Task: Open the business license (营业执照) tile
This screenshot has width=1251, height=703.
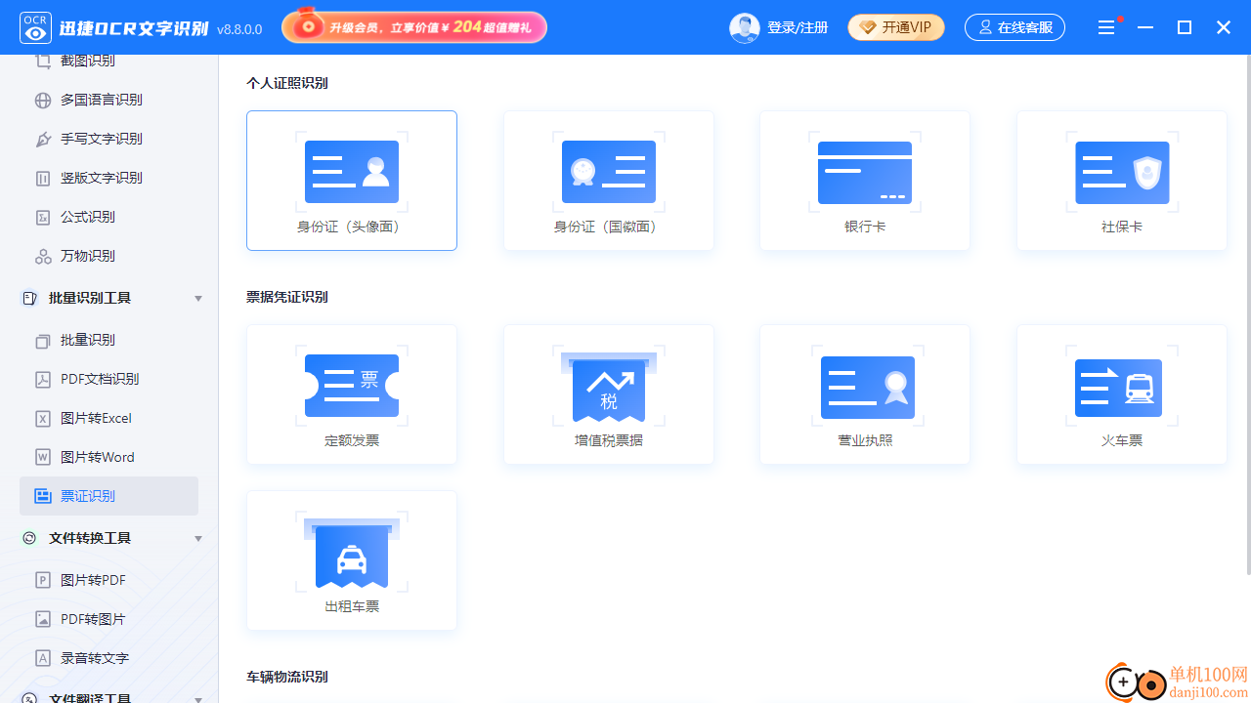Action: [865, 394]
